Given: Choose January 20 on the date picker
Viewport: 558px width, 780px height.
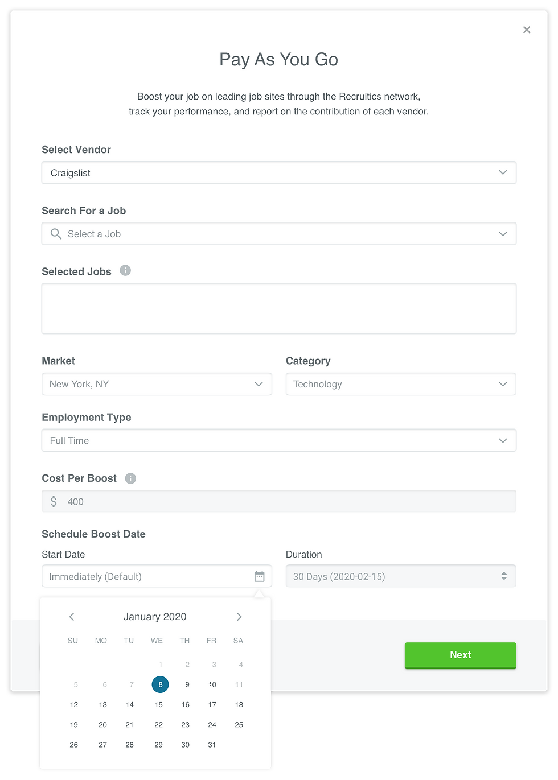Looking at the screenshot, I should 103,725.
